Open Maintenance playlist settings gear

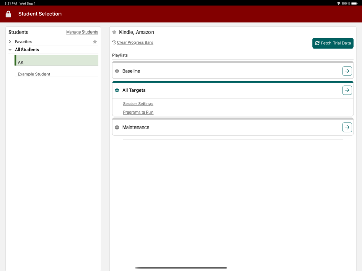point(117,127)
